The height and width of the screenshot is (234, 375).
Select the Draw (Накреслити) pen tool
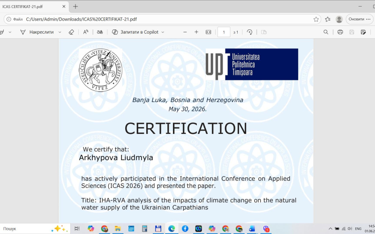coord(37,32)
